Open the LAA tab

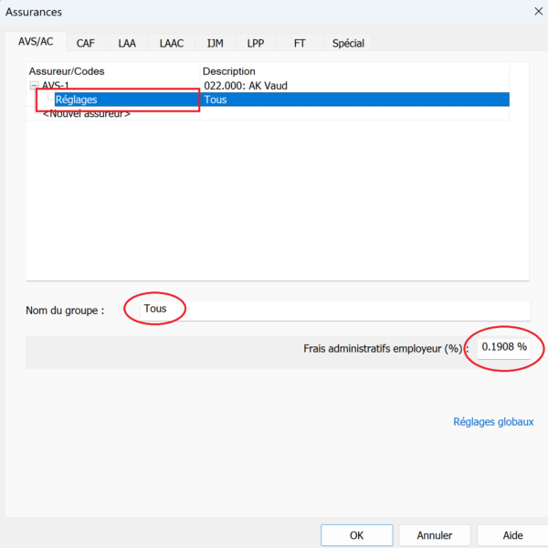pos(127,43)
